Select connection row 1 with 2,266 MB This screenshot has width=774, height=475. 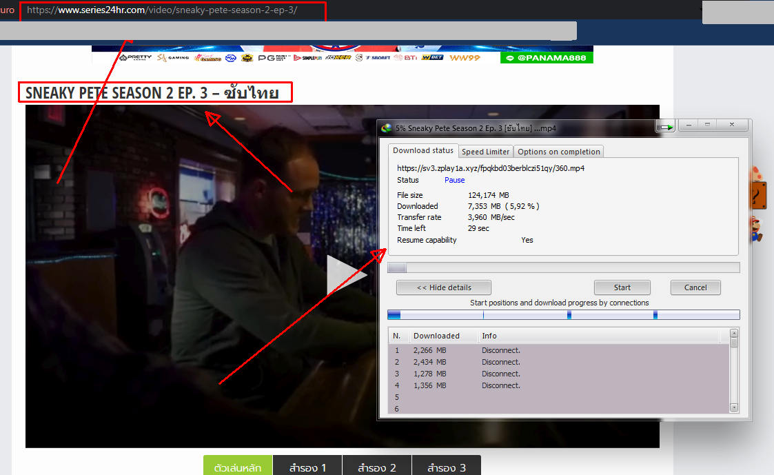tap(559, 350)
